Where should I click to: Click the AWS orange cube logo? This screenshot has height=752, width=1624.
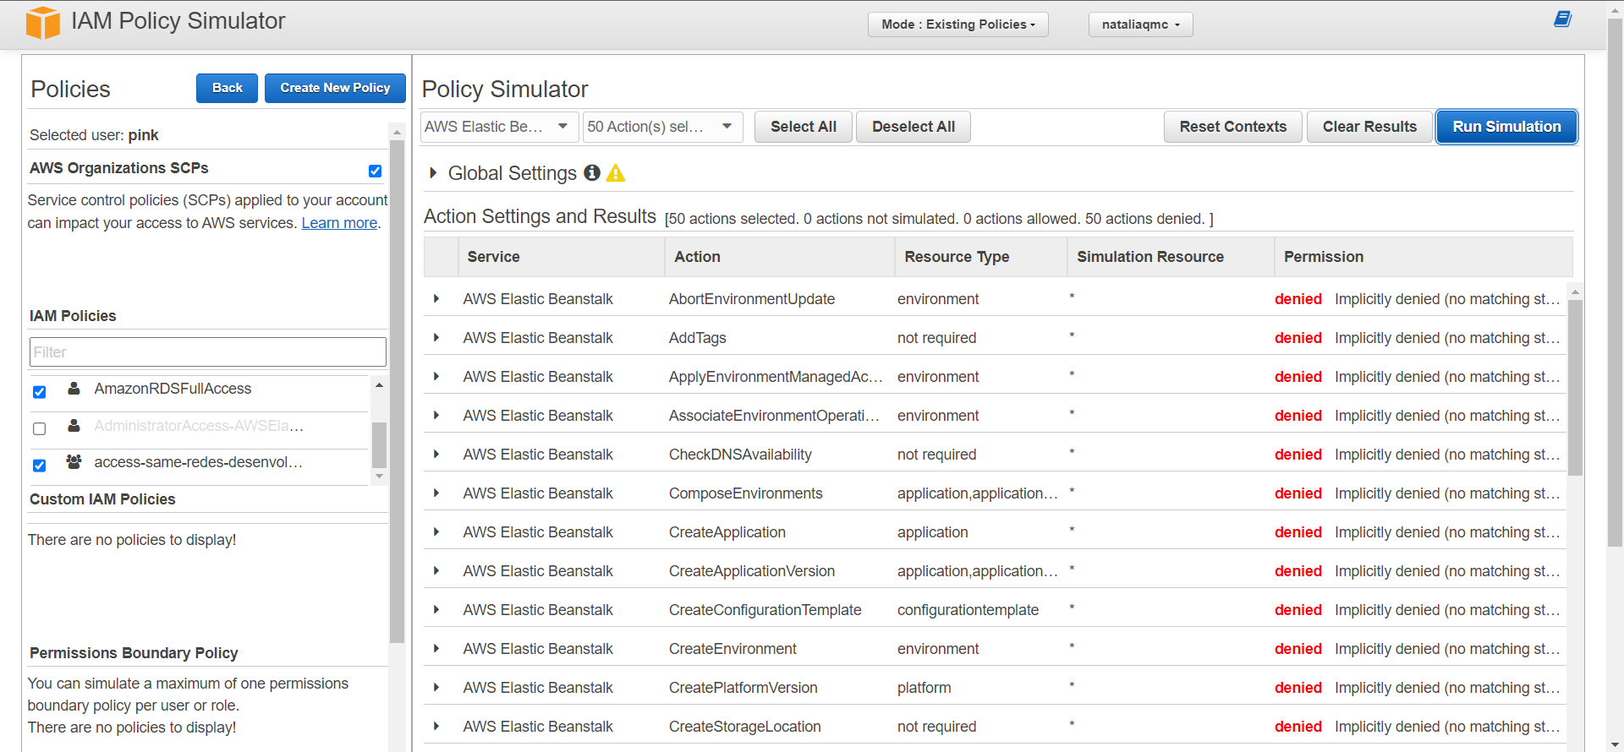(x=42, y=23)
